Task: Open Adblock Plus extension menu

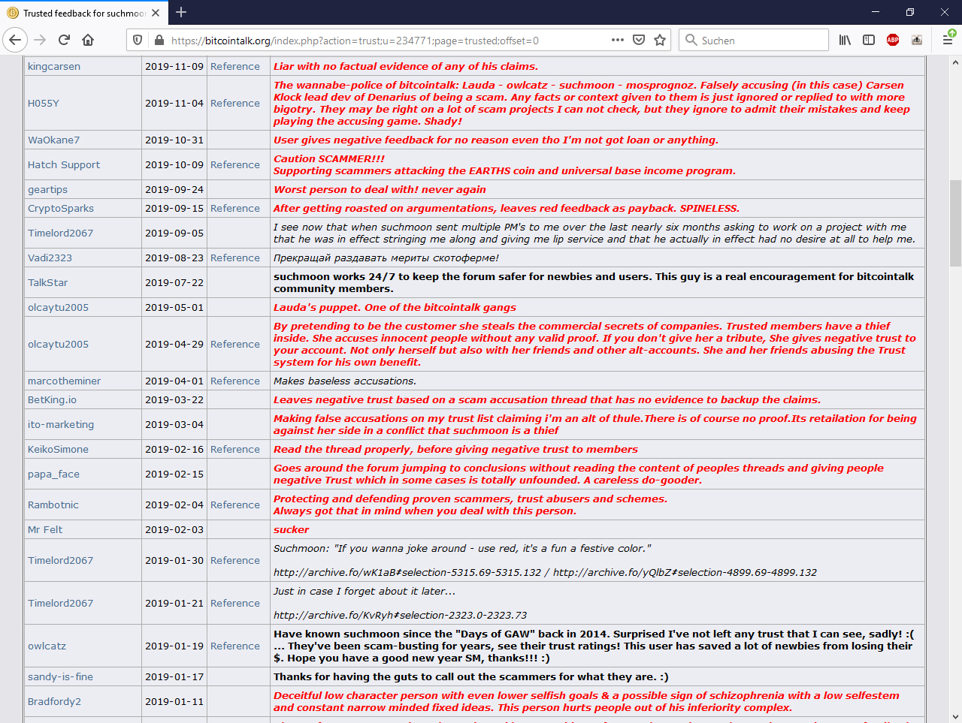Action: click(893, 40)
